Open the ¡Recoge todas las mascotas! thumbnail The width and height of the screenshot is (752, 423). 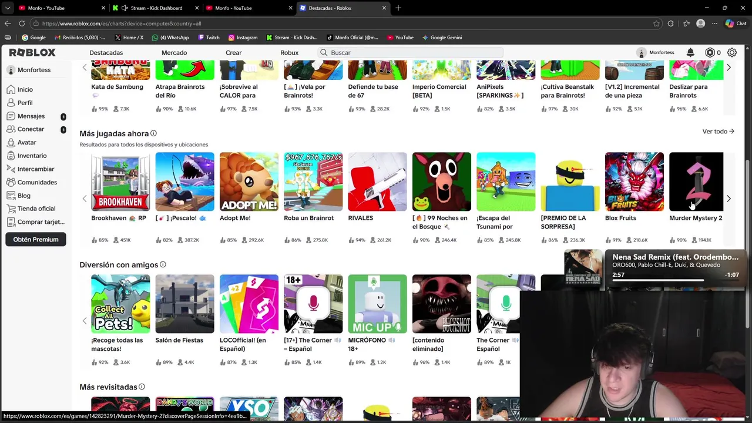click(120, 304)
